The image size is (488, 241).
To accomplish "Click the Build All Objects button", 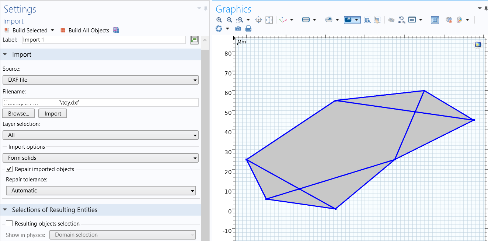I will [x=85, y=31].
